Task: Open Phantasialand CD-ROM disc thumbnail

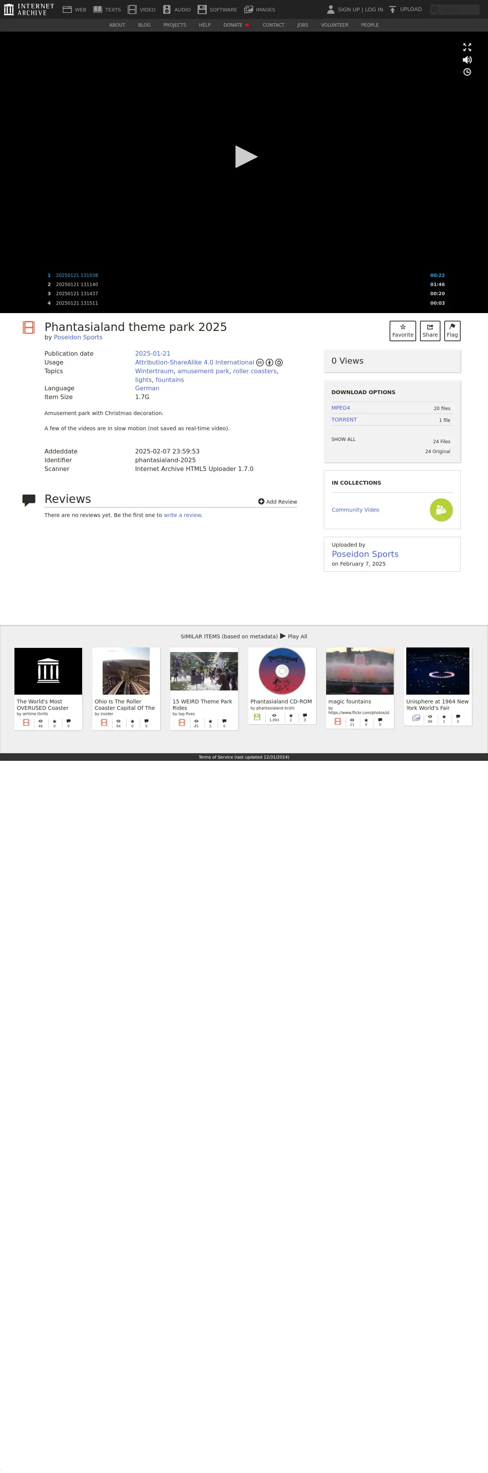Action: point(282,671)
